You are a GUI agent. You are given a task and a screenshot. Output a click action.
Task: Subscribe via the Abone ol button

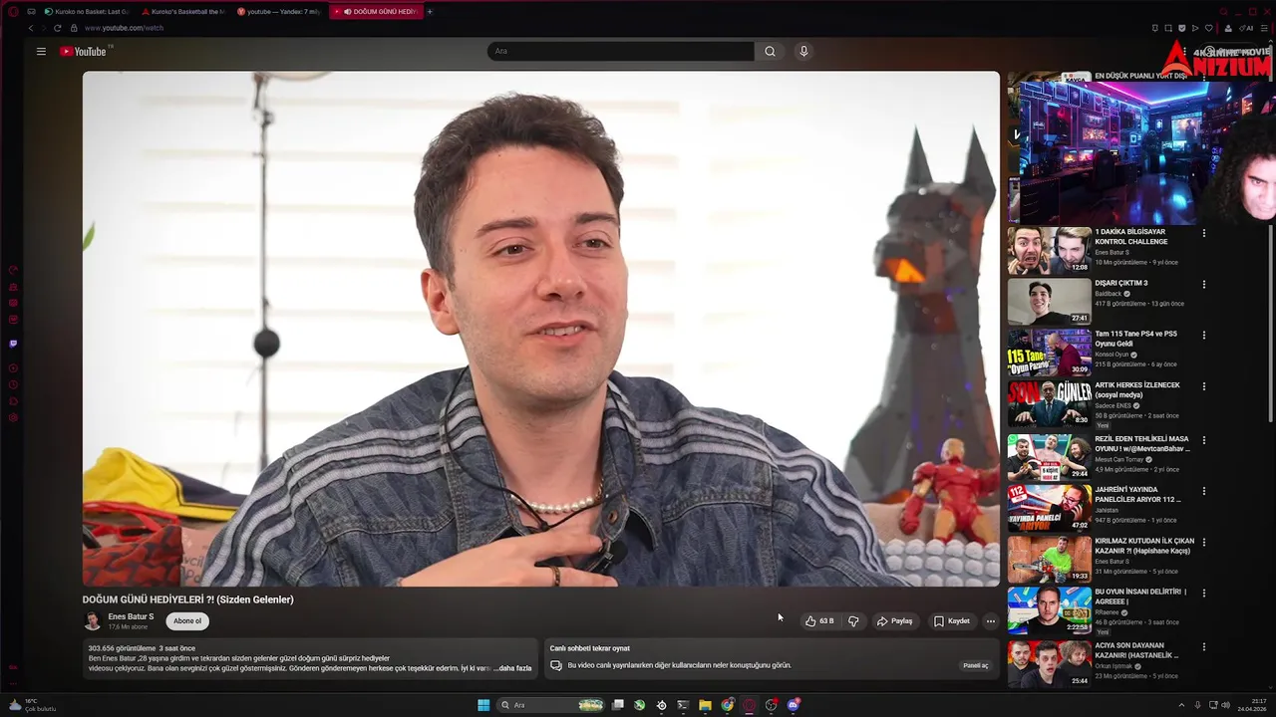187,620
